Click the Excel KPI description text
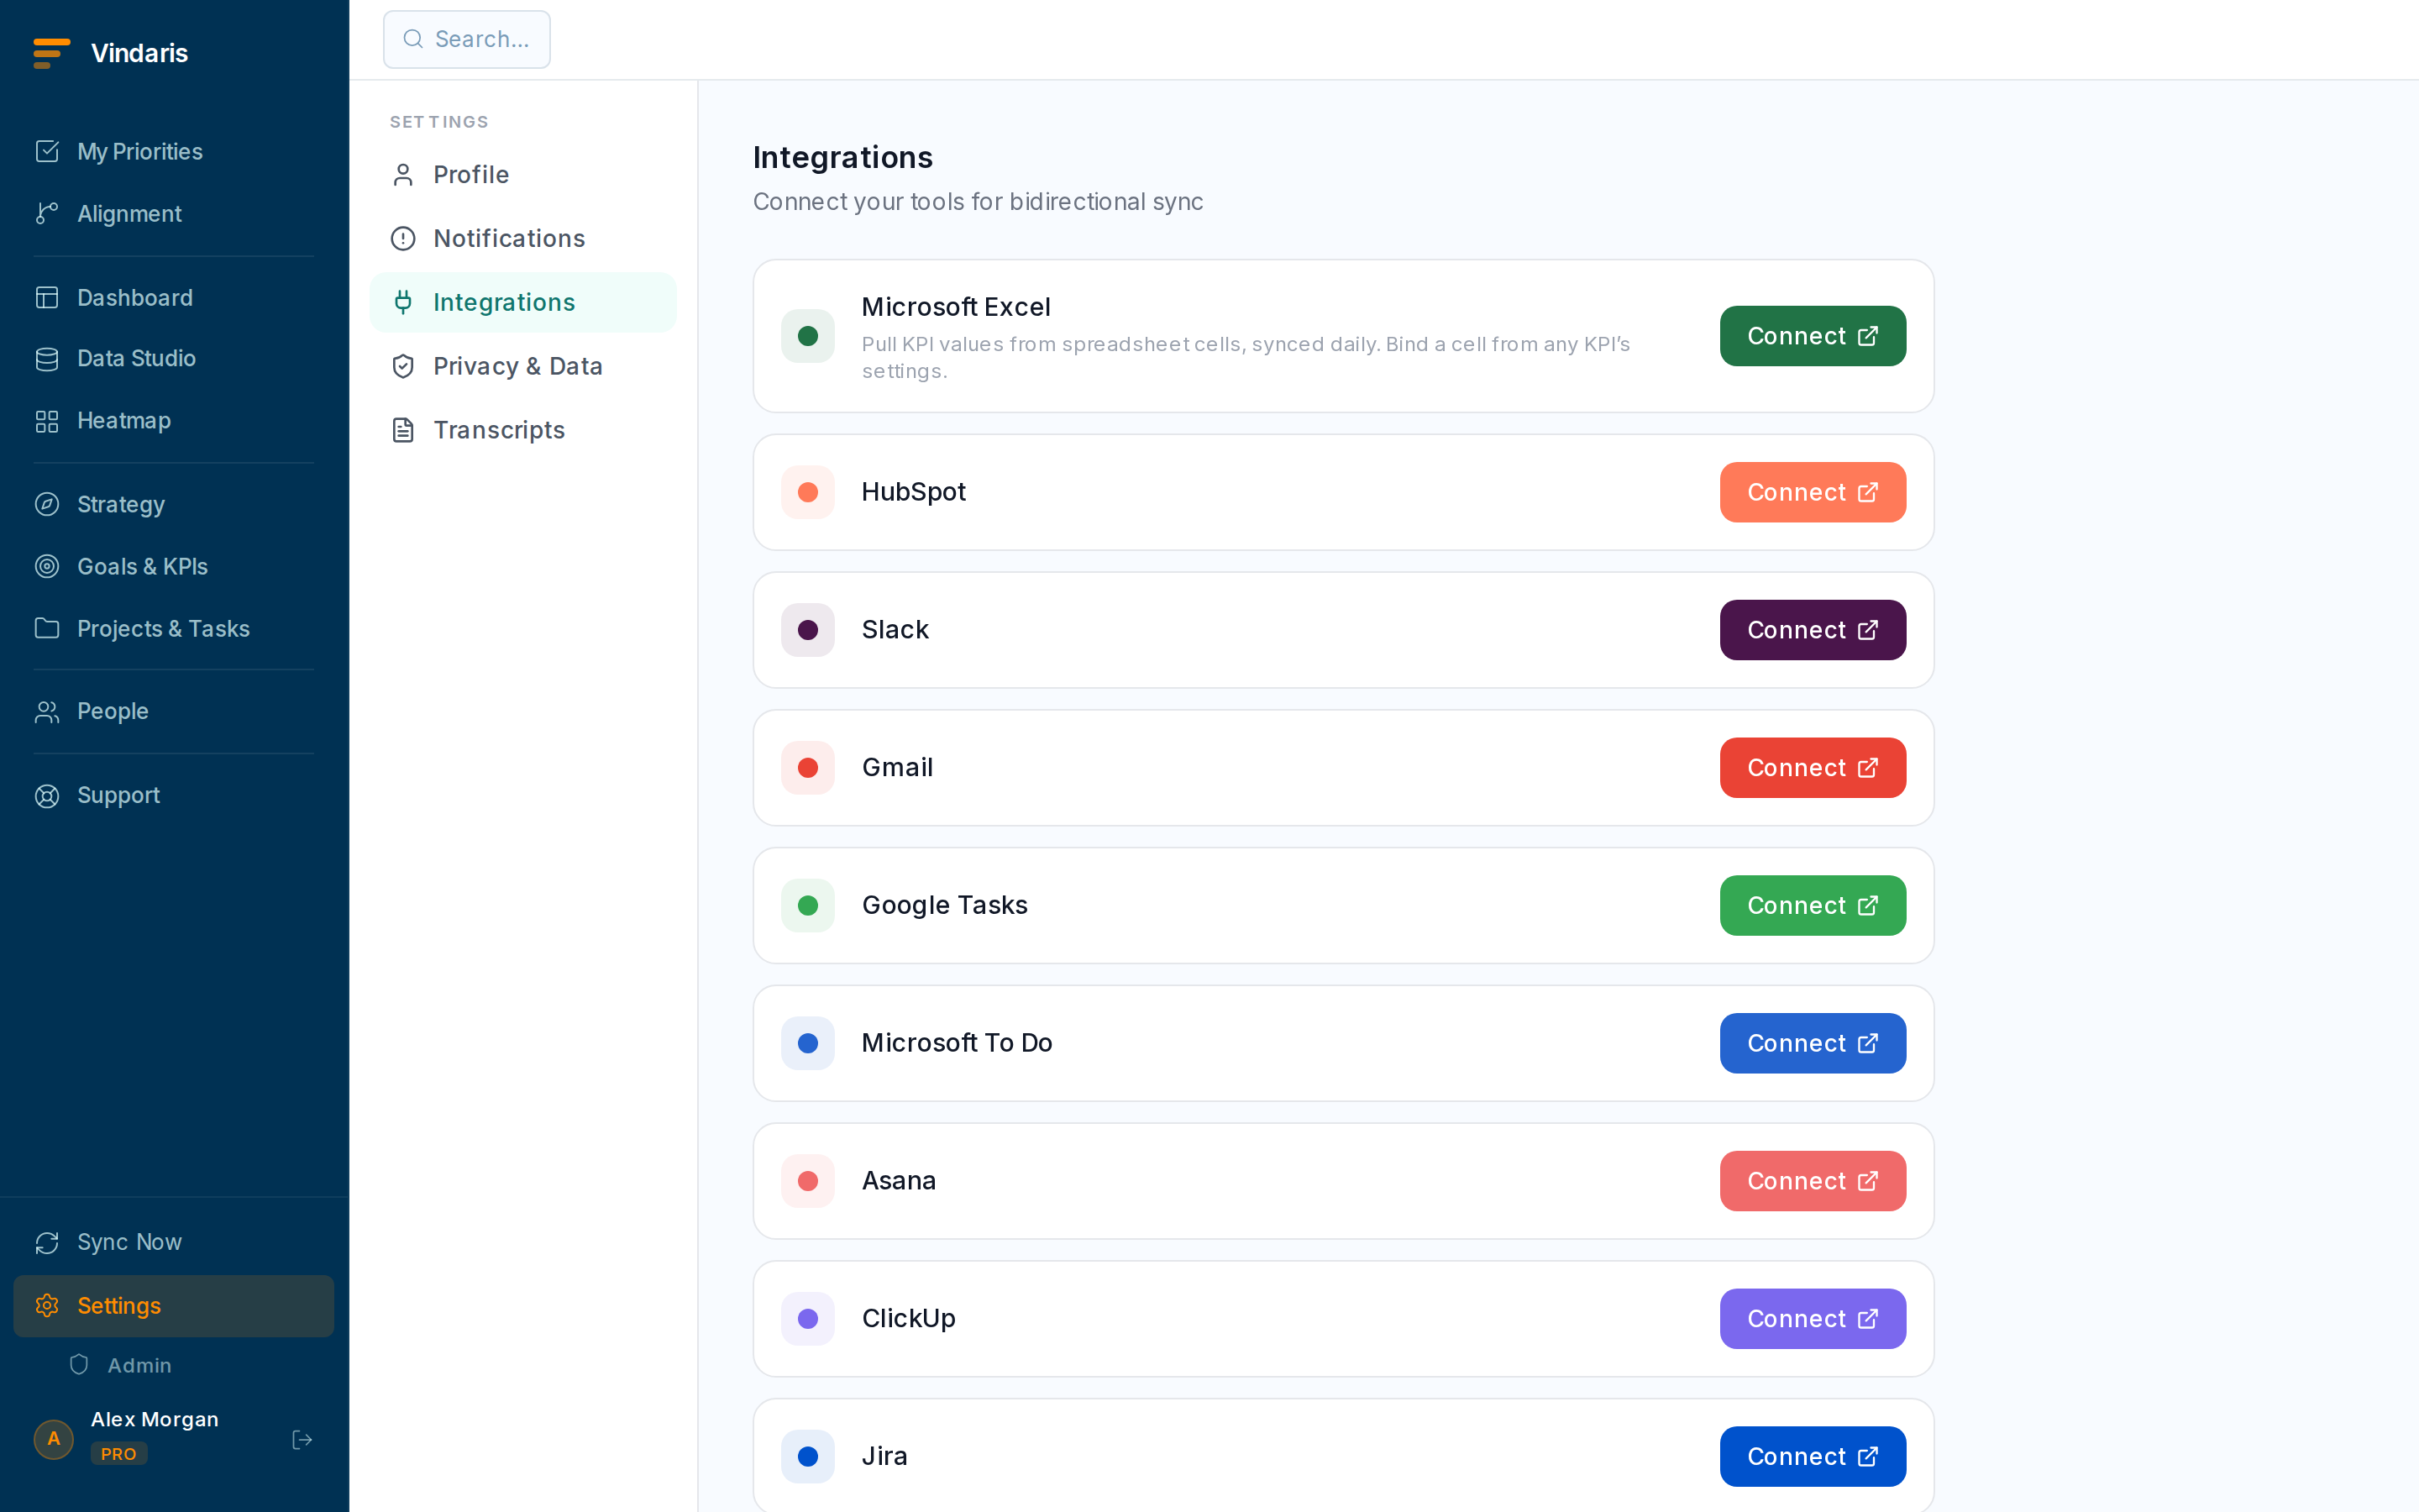 coord(1246,357)
